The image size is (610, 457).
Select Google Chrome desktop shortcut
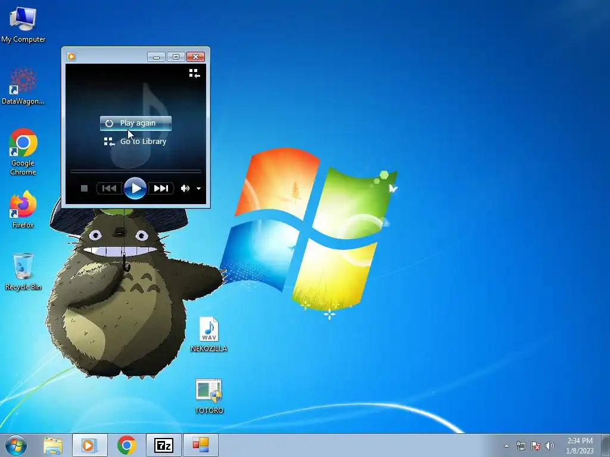pyautogui.click(x=23, y=152)
